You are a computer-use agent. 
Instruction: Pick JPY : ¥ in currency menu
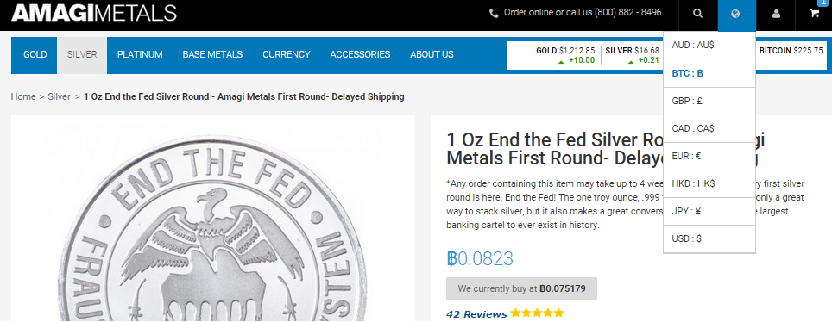click(x=709, y=211)
